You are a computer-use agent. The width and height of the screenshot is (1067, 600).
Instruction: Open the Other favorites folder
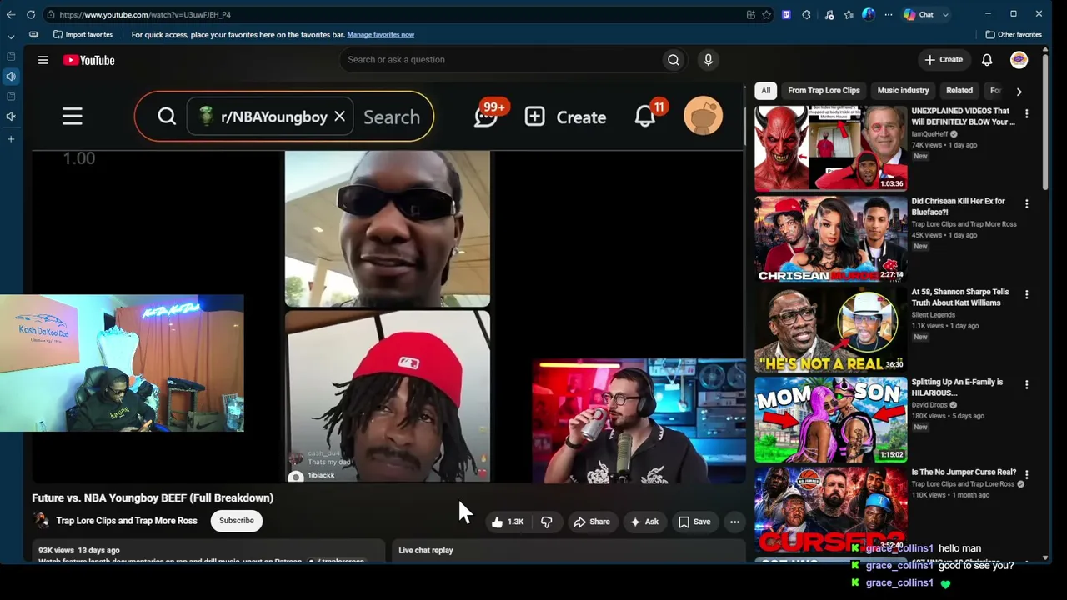pos(1014,34)
